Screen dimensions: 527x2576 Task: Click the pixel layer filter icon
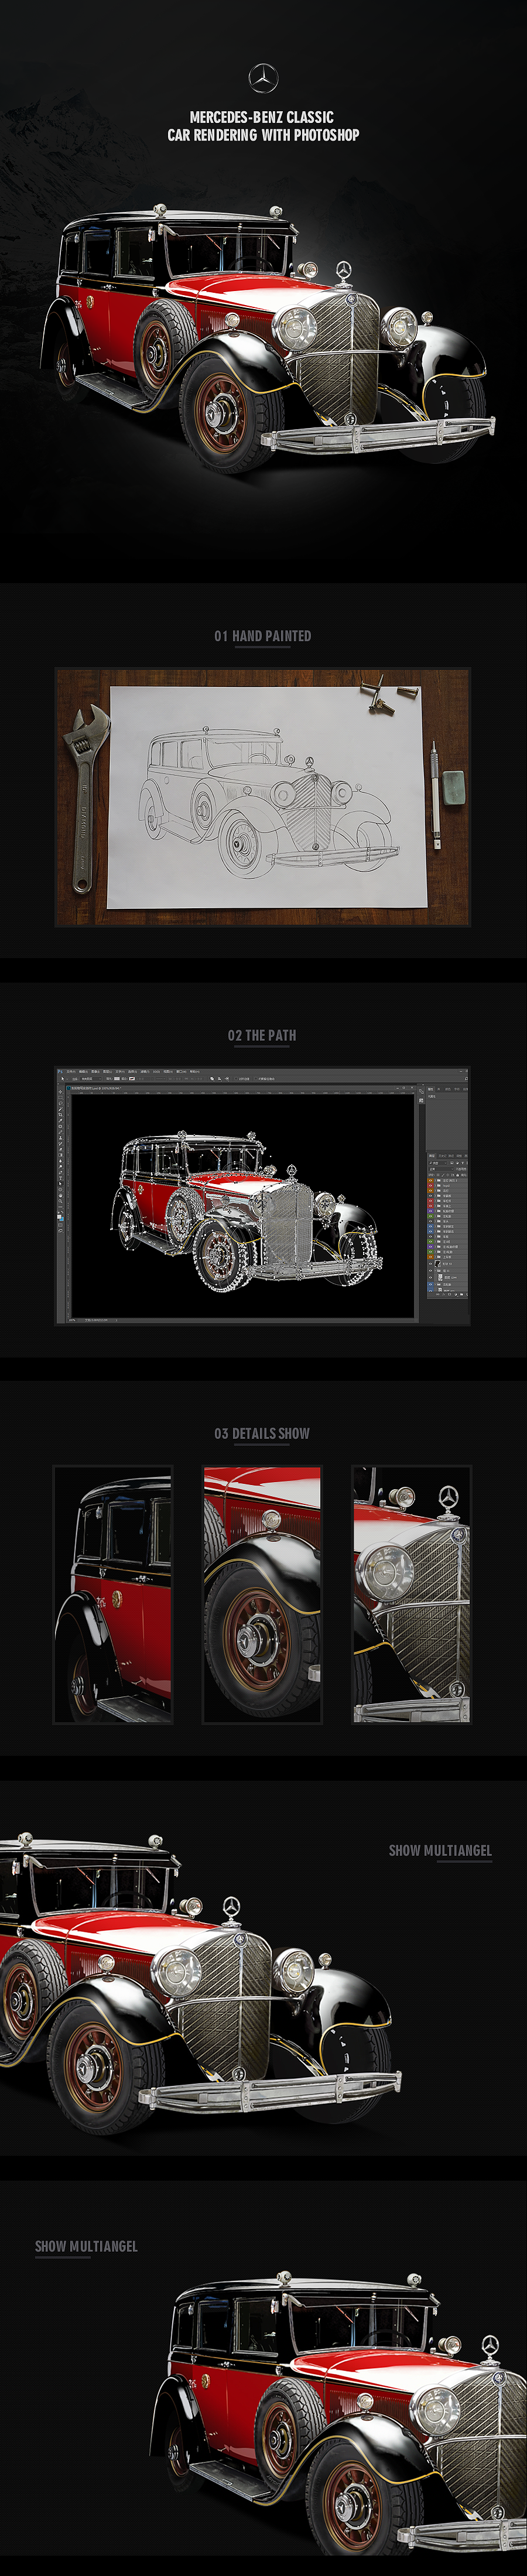452,1163
